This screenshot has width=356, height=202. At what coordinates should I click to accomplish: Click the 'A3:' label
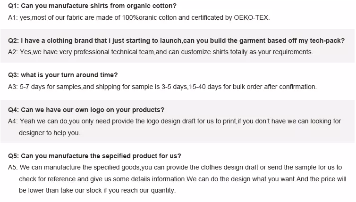tap(13, 87)
